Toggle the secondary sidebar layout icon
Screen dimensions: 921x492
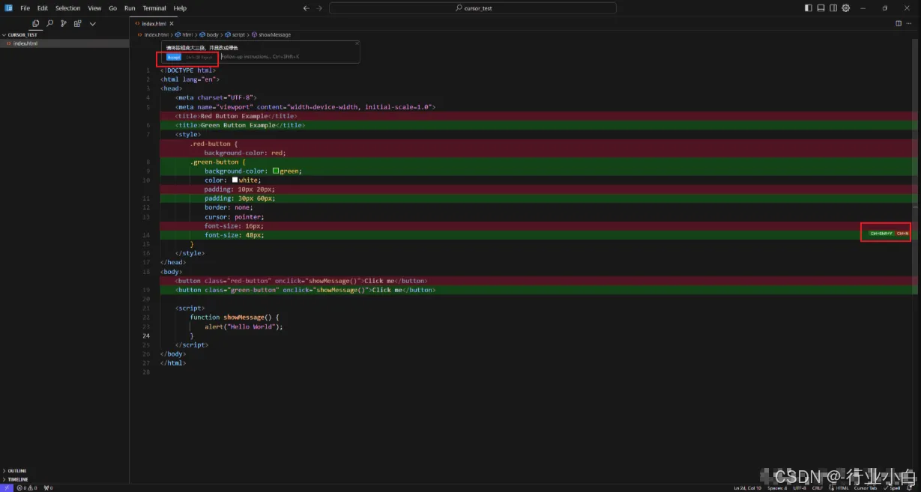point(834,8)
